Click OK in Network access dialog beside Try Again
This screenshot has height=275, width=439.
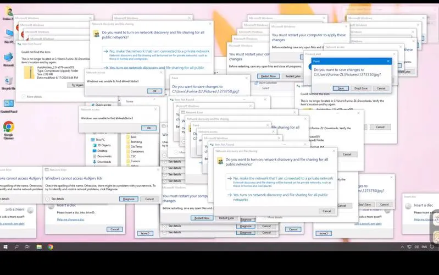(154, 91)
